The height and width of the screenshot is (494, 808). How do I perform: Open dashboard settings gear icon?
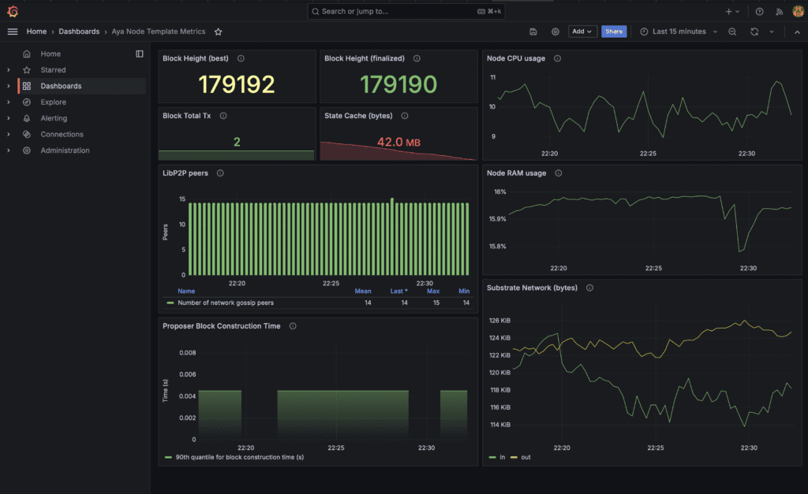click(x=555, y=32)
